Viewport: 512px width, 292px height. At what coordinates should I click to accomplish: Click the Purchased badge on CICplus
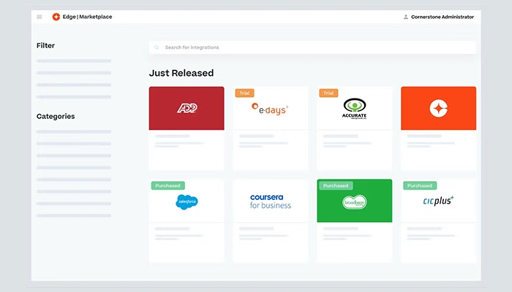pyautogui.click(x=420, y=185)
